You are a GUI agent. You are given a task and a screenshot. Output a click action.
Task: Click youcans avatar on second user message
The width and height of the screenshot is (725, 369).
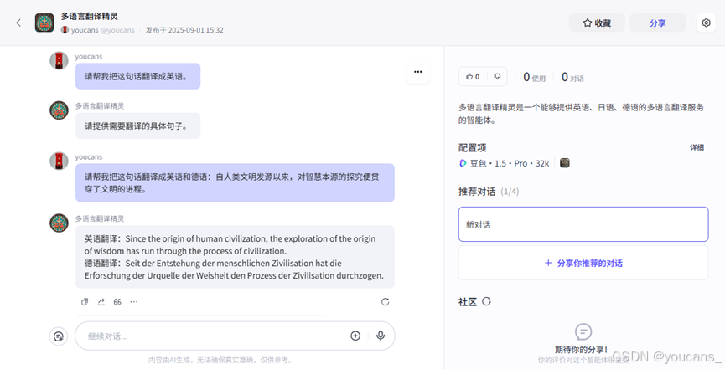[60, 161]
